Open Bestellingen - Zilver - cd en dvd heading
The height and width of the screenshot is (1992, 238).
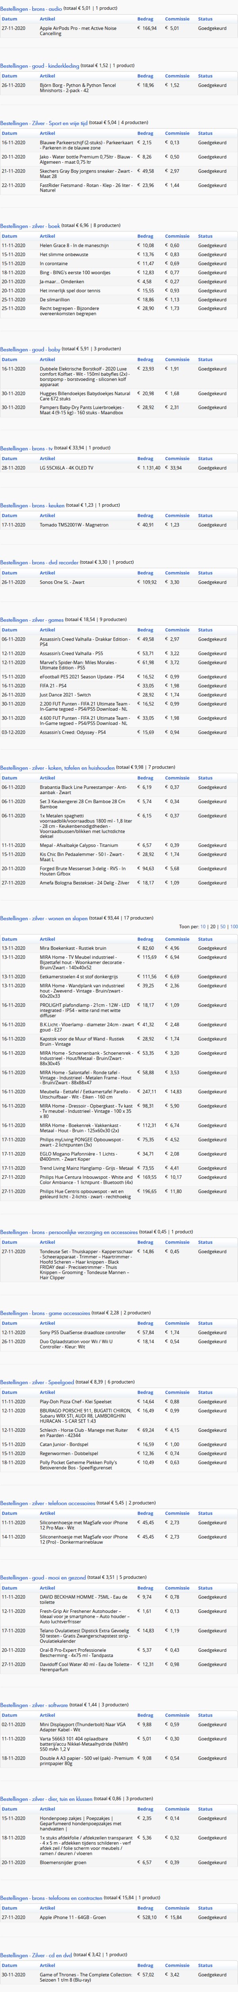(x=35, y=1955)
